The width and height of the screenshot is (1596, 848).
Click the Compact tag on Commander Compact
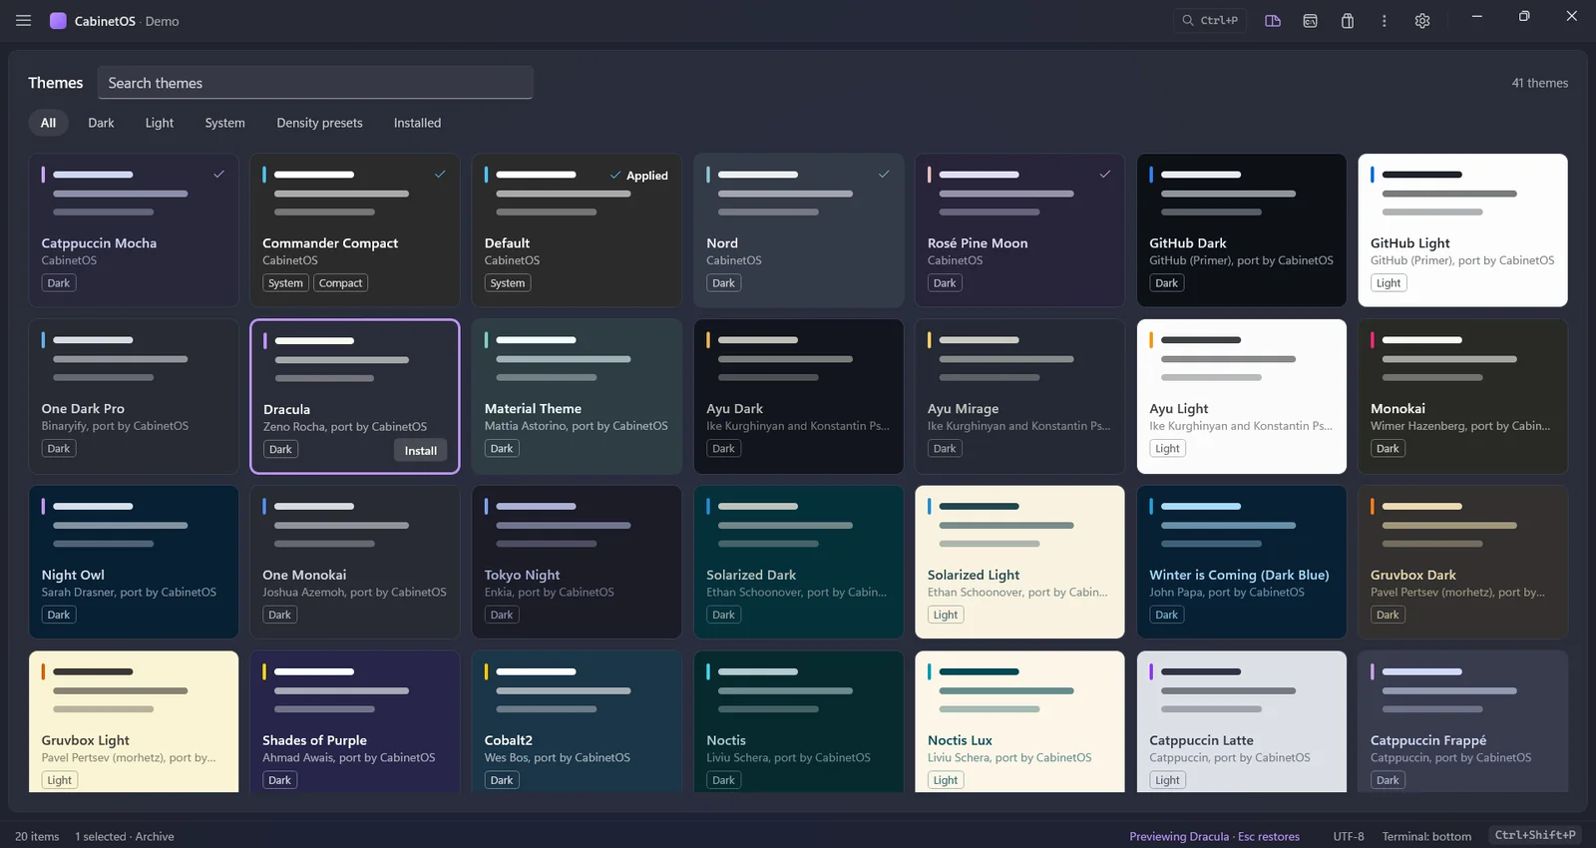pos(341,283)
